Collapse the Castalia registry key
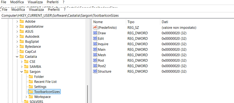 point(17,57)
